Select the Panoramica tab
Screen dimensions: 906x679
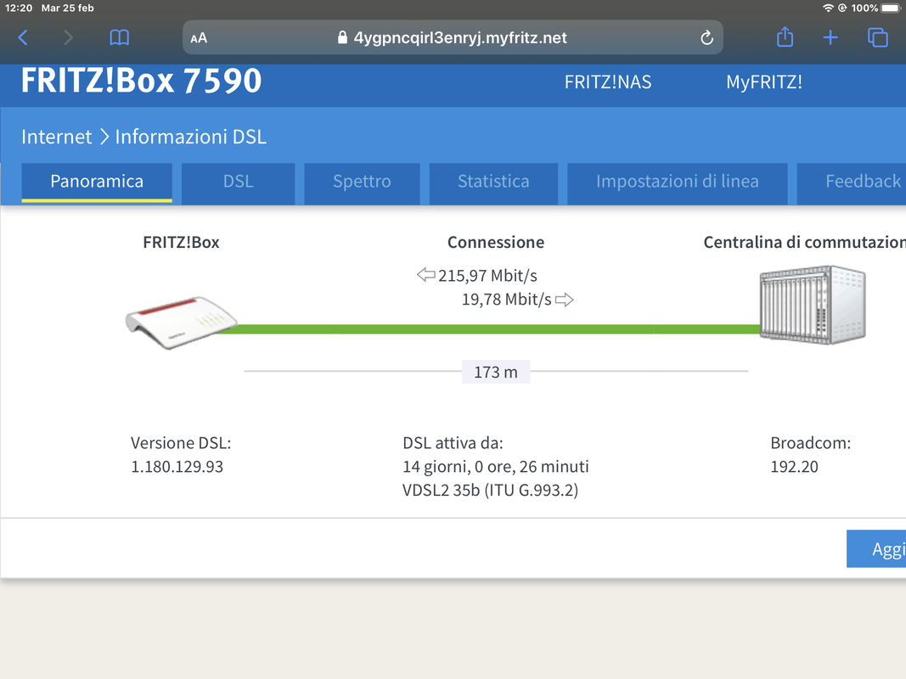coord(97,182)
